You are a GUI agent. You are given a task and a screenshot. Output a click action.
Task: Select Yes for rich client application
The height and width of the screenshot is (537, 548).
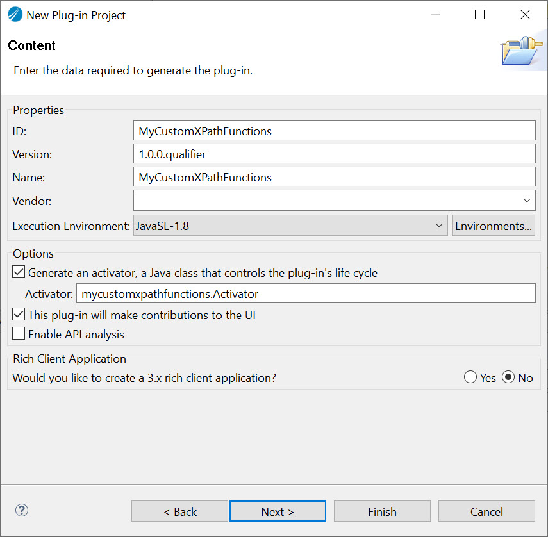click(x=470, y=377)
